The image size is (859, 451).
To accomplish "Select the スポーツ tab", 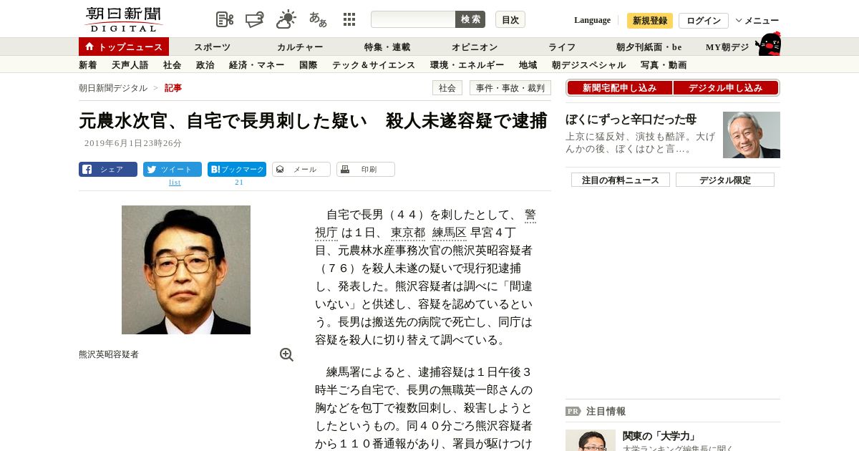I will 212,47.
